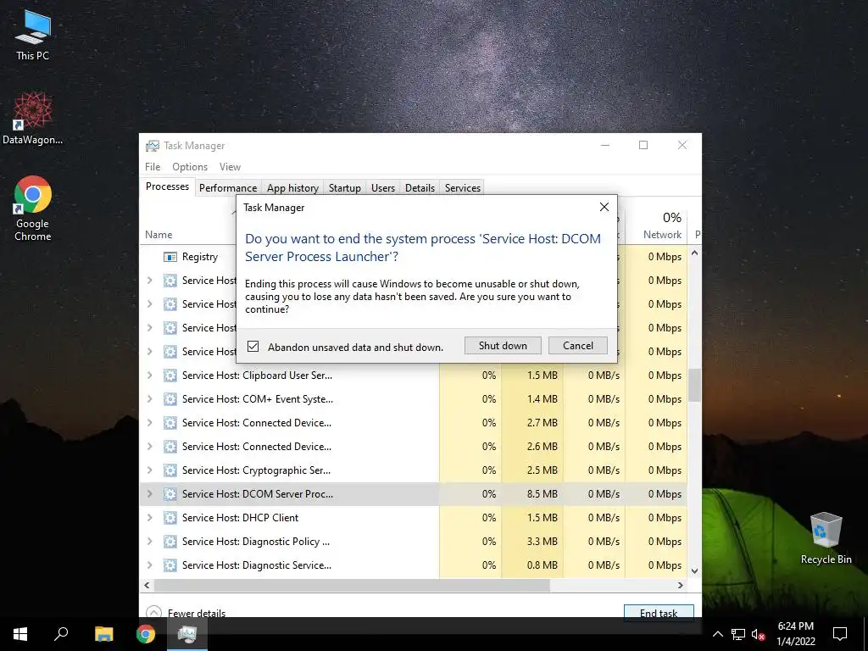Switch to the Services tab
This screenshot has height=651, width=868.
point(463,187)
